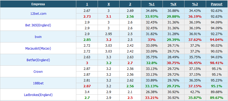
Task: Select the Betfair(England) link
Action: [x=38, y=60]
